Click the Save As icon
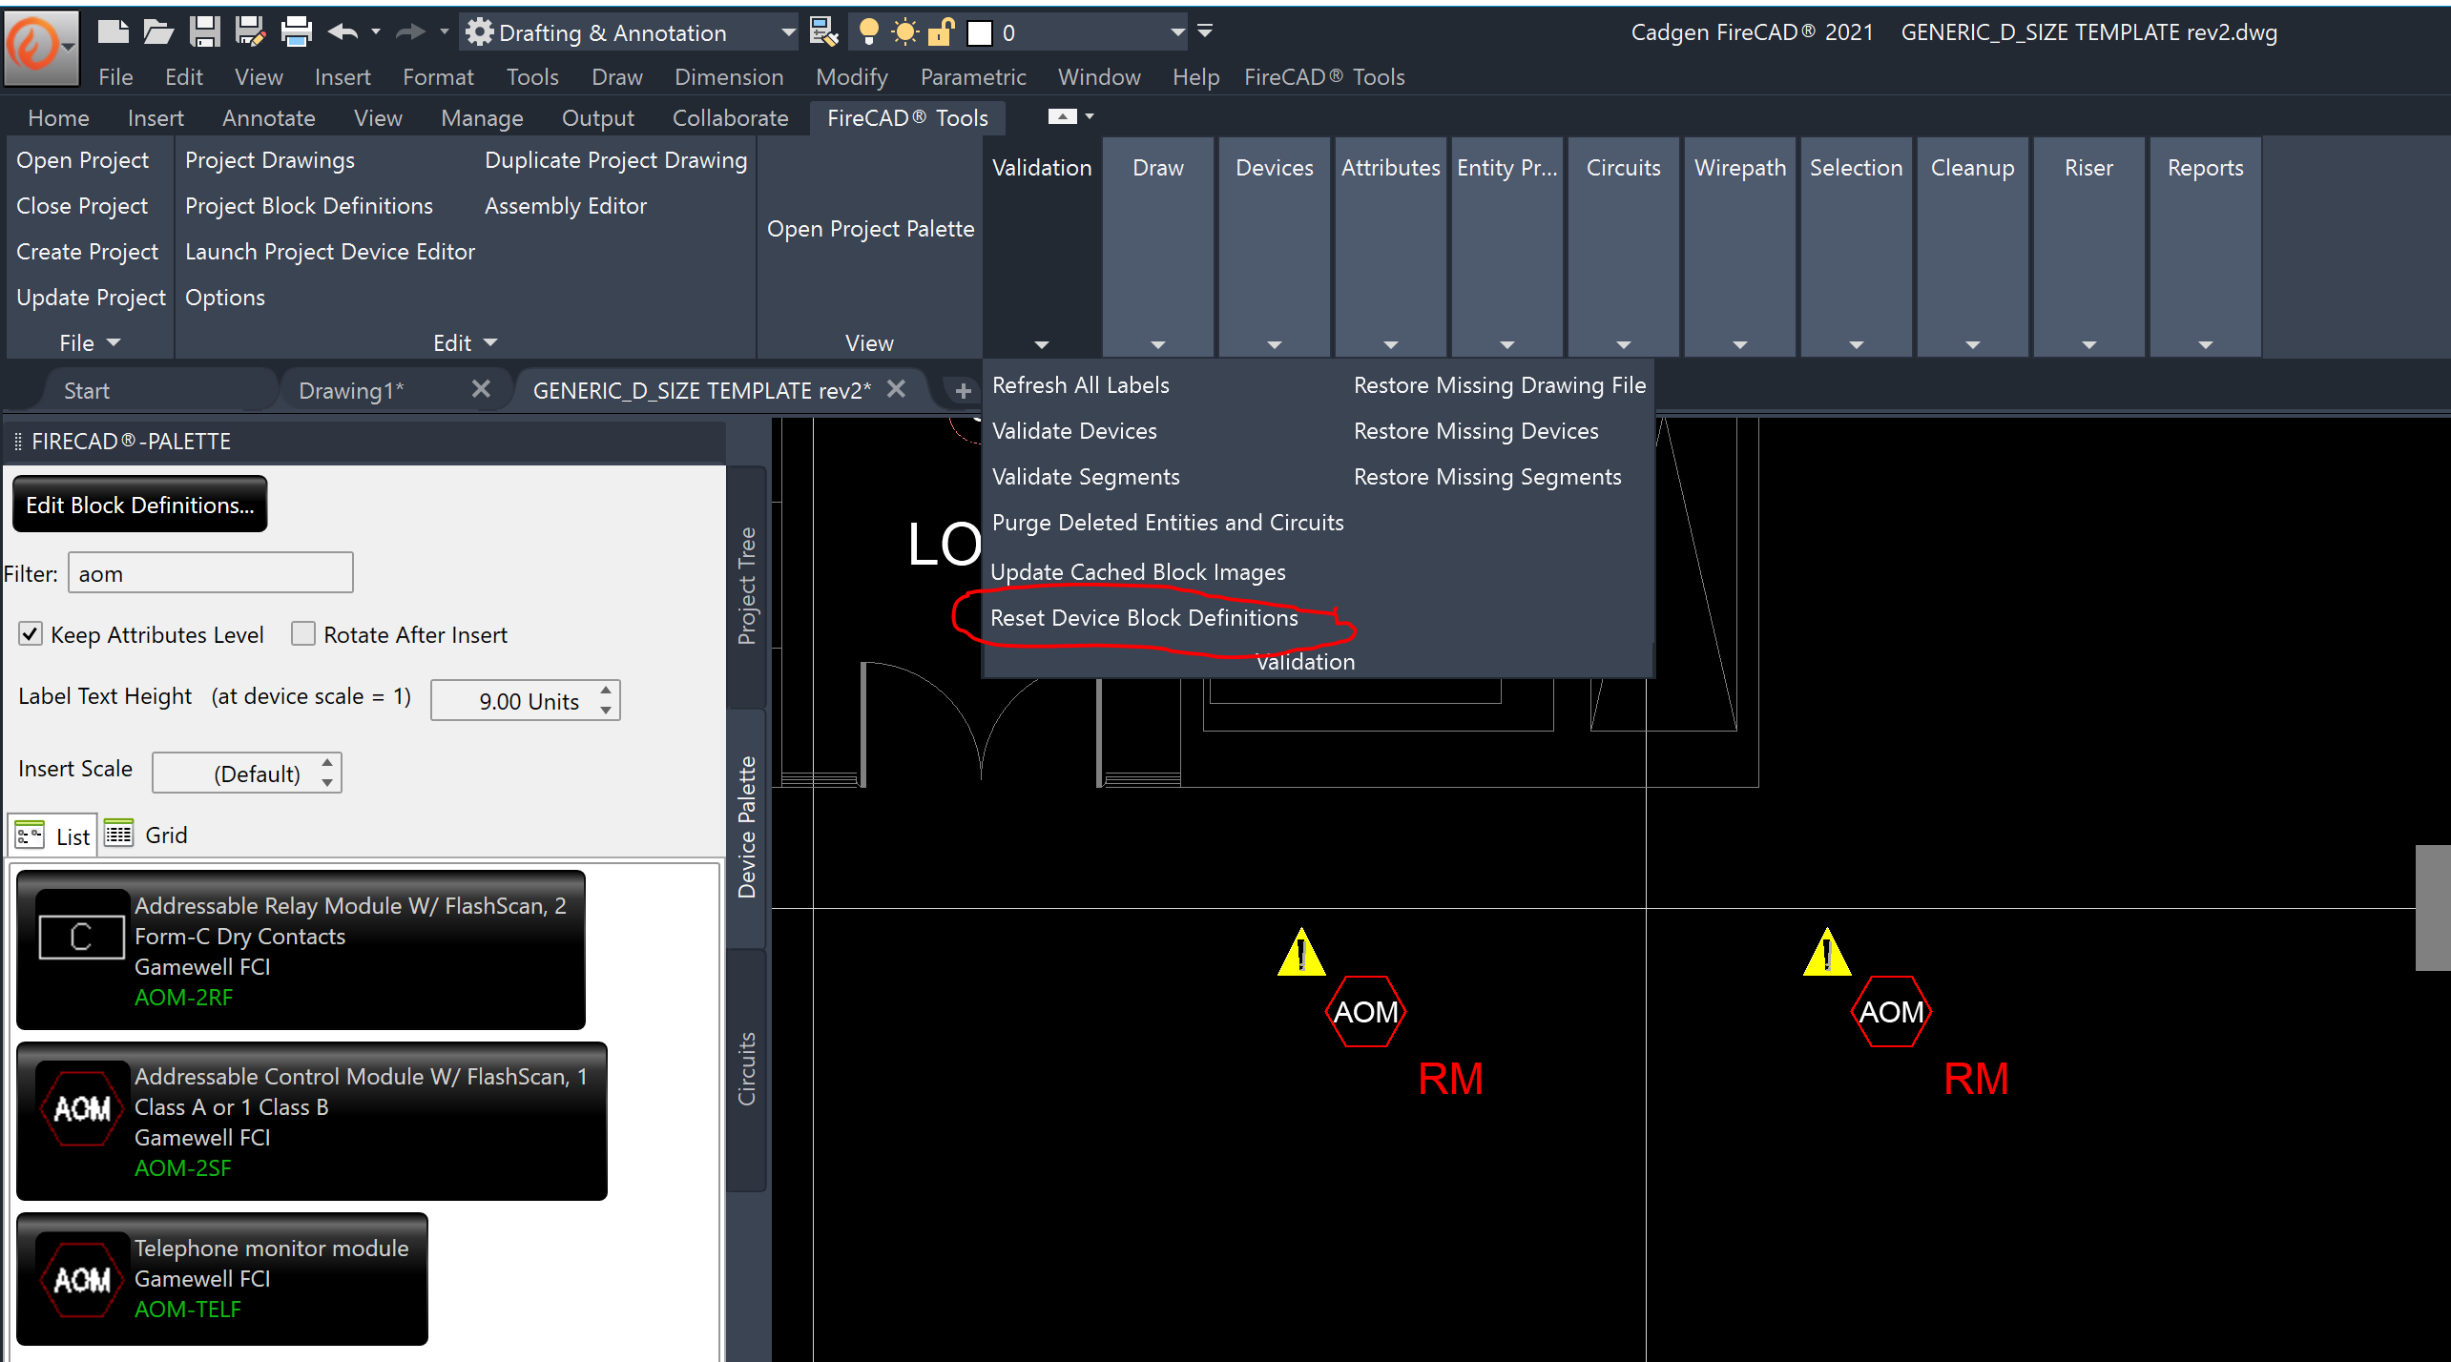Image resolution: width=2451 pixels, height=1362 pixels. pos(250,32)
